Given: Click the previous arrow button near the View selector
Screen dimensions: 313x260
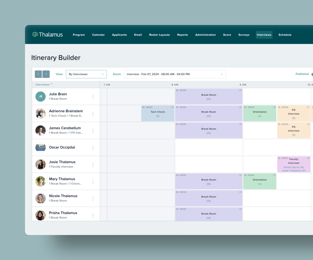Looking at the screenshot, I should tap(38, 74).
